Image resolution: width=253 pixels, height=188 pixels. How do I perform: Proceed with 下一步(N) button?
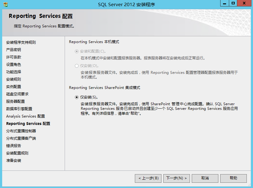coord(177,178)
